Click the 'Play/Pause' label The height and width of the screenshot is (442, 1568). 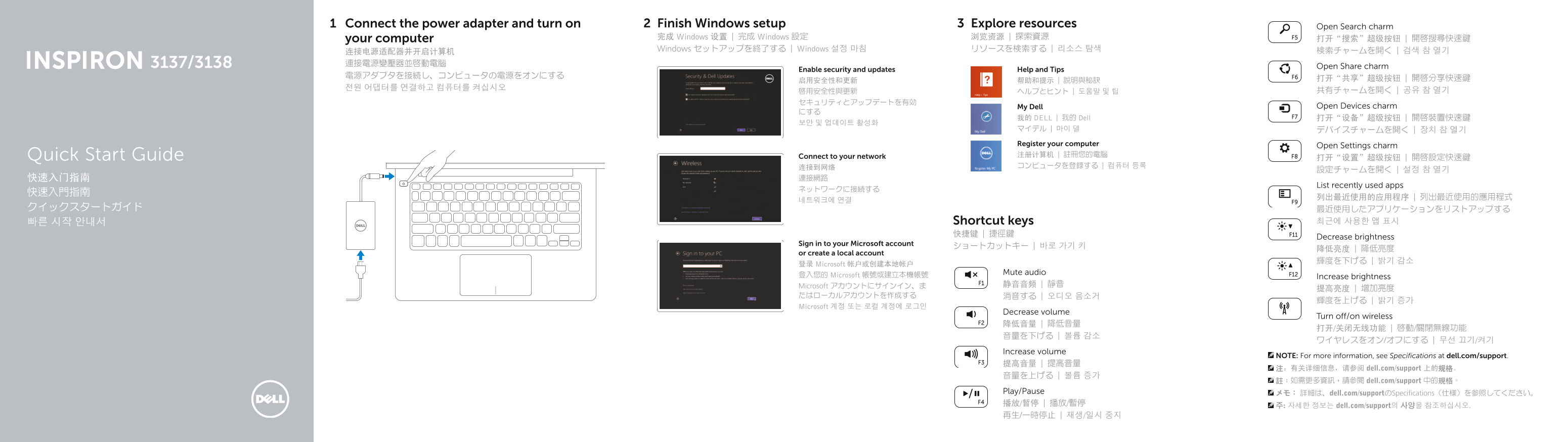[1023, 391]
